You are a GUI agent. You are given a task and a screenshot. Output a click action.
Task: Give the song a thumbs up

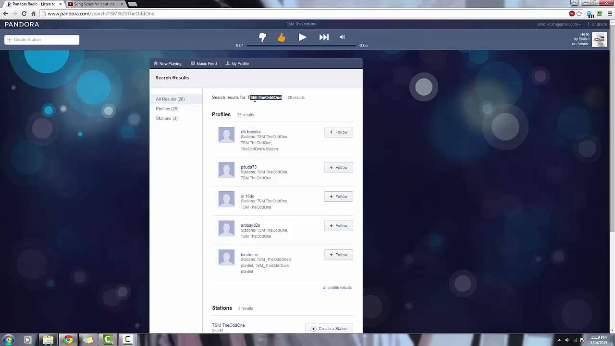coord(282,37)
